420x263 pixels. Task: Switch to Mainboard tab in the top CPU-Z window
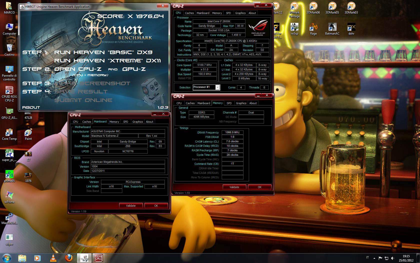click(x=203, y=13)
